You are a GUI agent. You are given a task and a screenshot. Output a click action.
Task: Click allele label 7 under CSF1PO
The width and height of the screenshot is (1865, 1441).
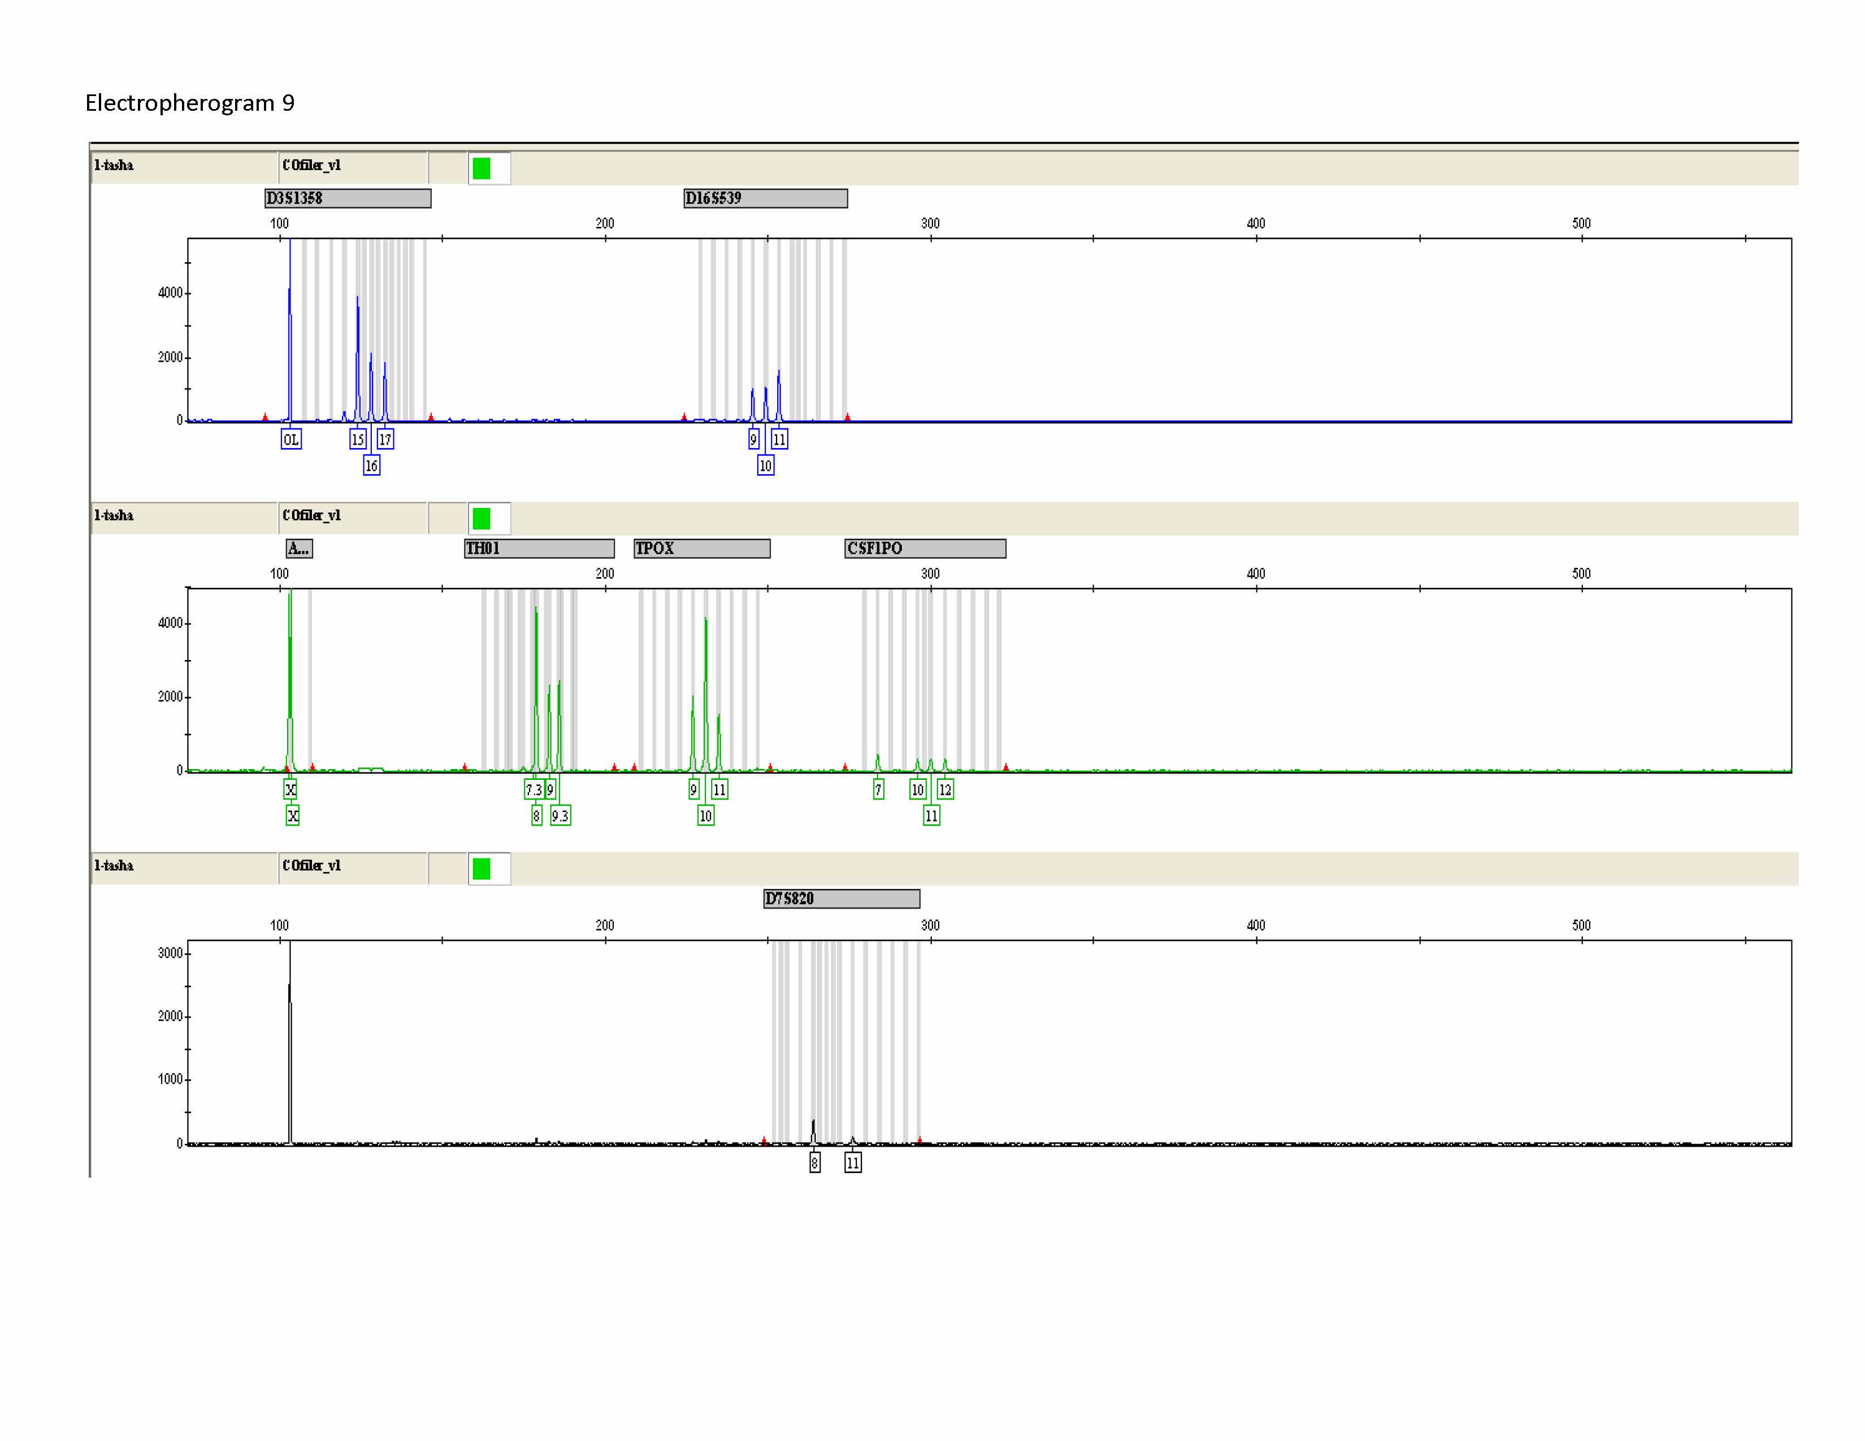click(x=879, y=789)
